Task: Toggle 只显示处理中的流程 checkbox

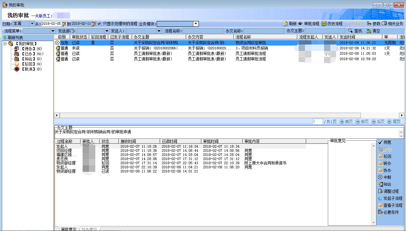Action: pos(99,24)
